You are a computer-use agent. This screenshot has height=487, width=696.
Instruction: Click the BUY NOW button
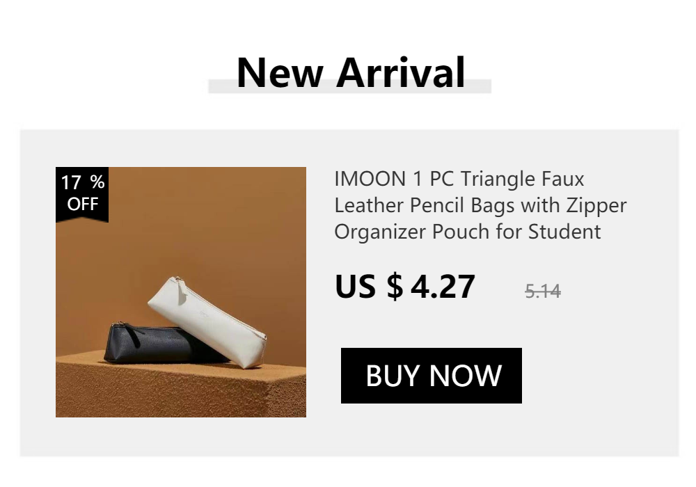click(x=431, y=375)
